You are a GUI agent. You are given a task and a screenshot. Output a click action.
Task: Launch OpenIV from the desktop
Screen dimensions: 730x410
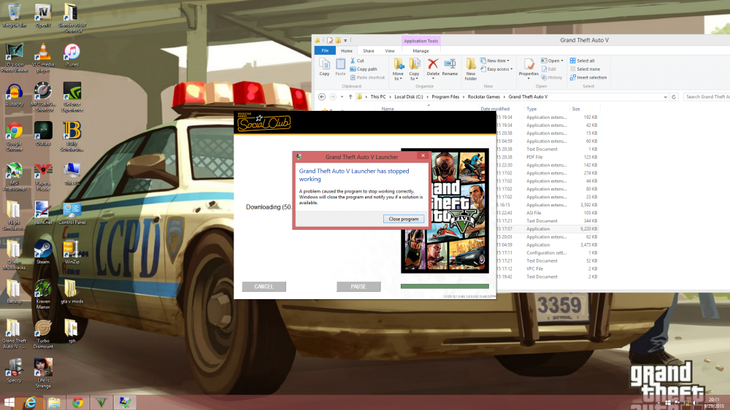tap(43, 15)
